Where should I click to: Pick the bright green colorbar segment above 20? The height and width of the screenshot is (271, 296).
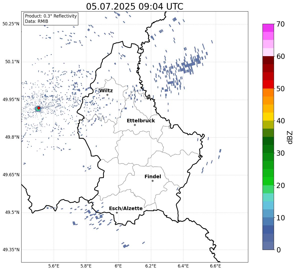pyautogui.click(x=268, y=181)
